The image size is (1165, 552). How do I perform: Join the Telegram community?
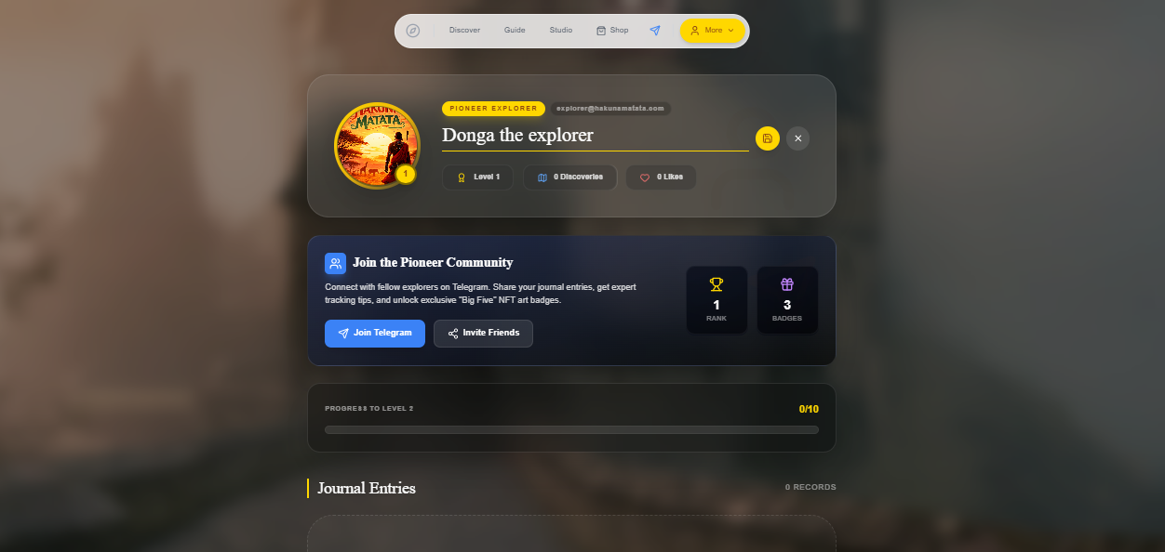point(375,334)
